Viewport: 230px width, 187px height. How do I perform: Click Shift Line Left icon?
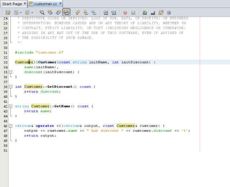tap(105, 13)
